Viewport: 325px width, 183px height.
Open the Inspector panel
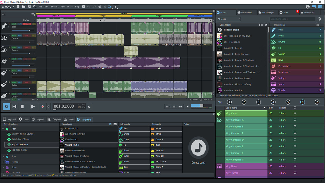coord(40,119)
